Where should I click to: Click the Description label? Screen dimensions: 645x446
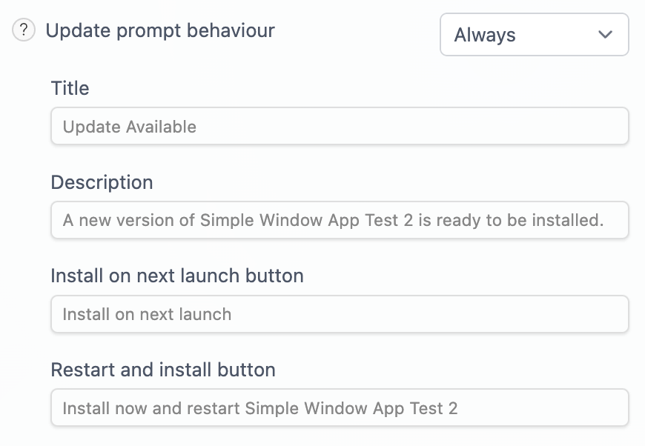coord(102,182)
